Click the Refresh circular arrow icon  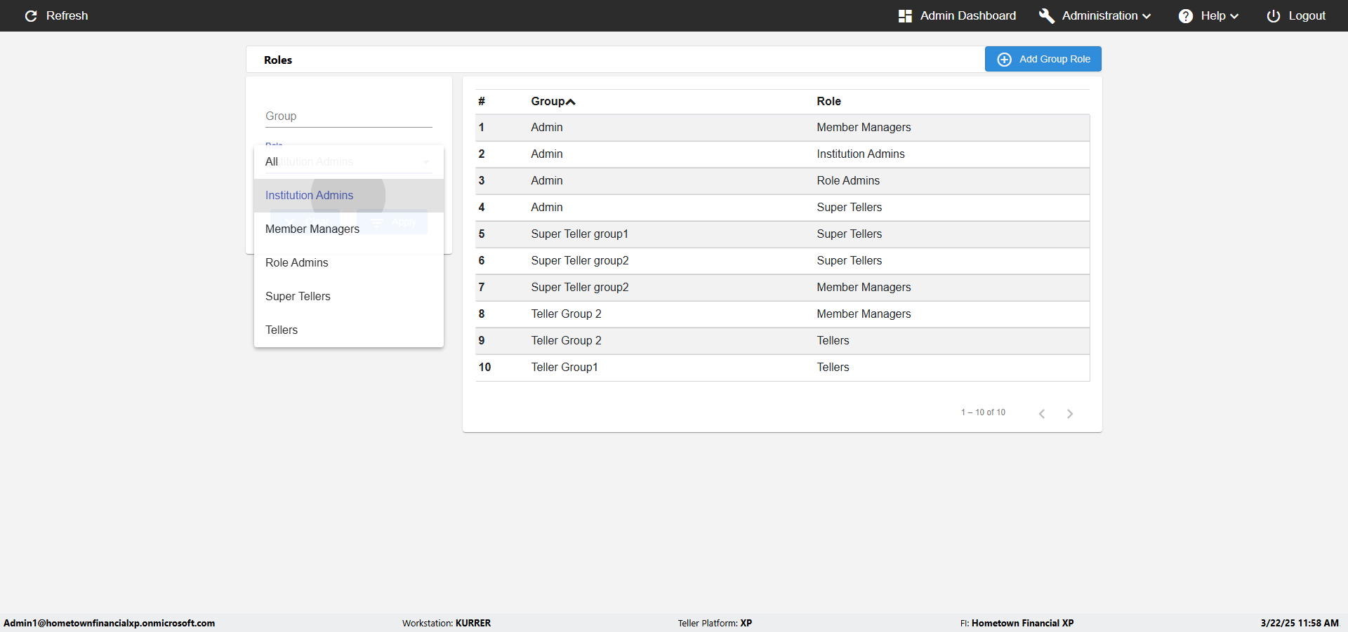pos(31,15)
